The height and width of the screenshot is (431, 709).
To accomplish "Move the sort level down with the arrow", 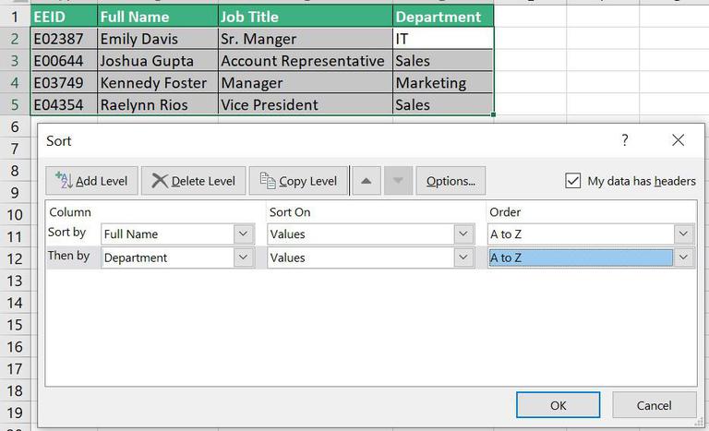I will [398, 181].
